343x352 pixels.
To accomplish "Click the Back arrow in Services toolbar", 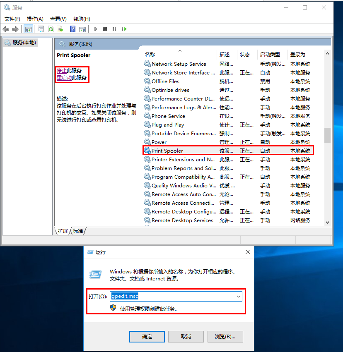I will pyautogui.click(x=6, y=29).
